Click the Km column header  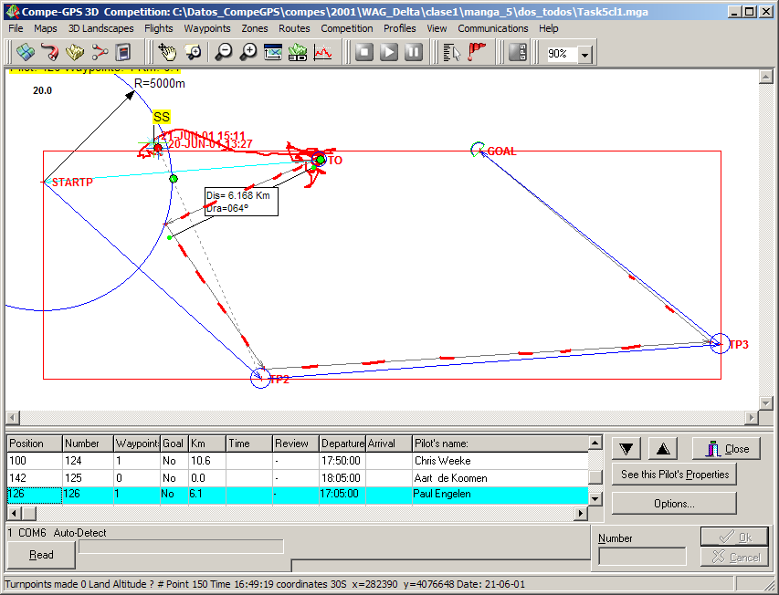pos(207,444)
